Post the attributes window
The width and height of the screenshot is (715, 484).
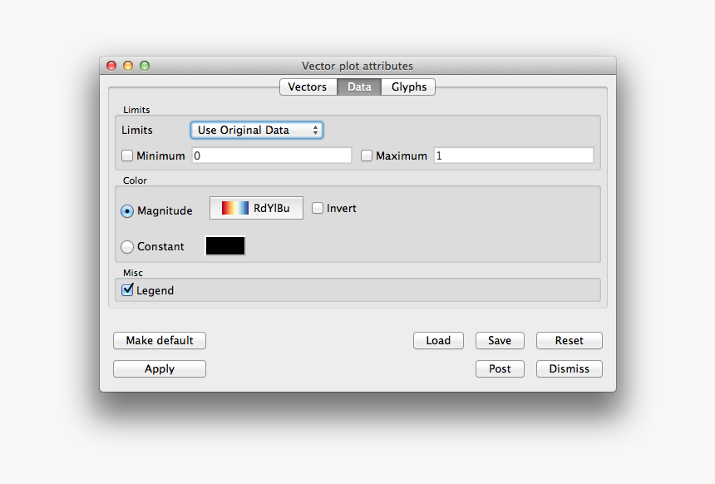pyautogui.click(x=500, y=368)
